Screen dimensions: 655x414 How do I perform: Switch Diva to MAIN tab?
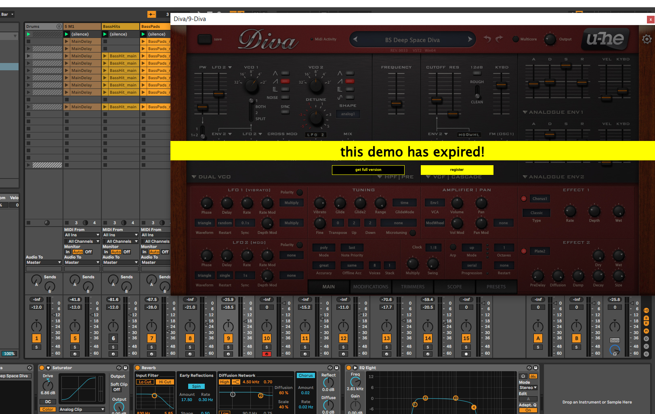[x=328, y=287]
